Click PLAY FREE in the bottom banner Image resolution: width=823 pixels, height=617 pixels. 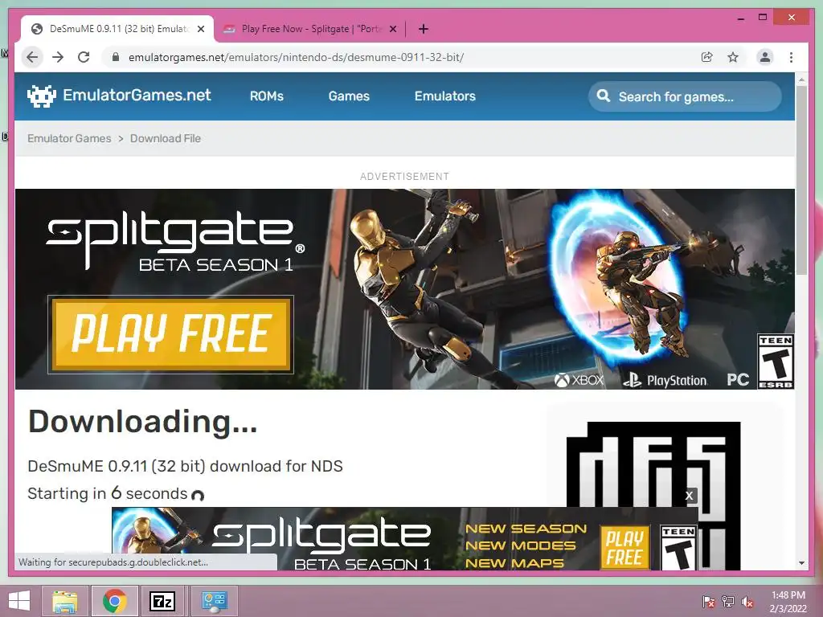pyautogui.click(x=624, y=548)
